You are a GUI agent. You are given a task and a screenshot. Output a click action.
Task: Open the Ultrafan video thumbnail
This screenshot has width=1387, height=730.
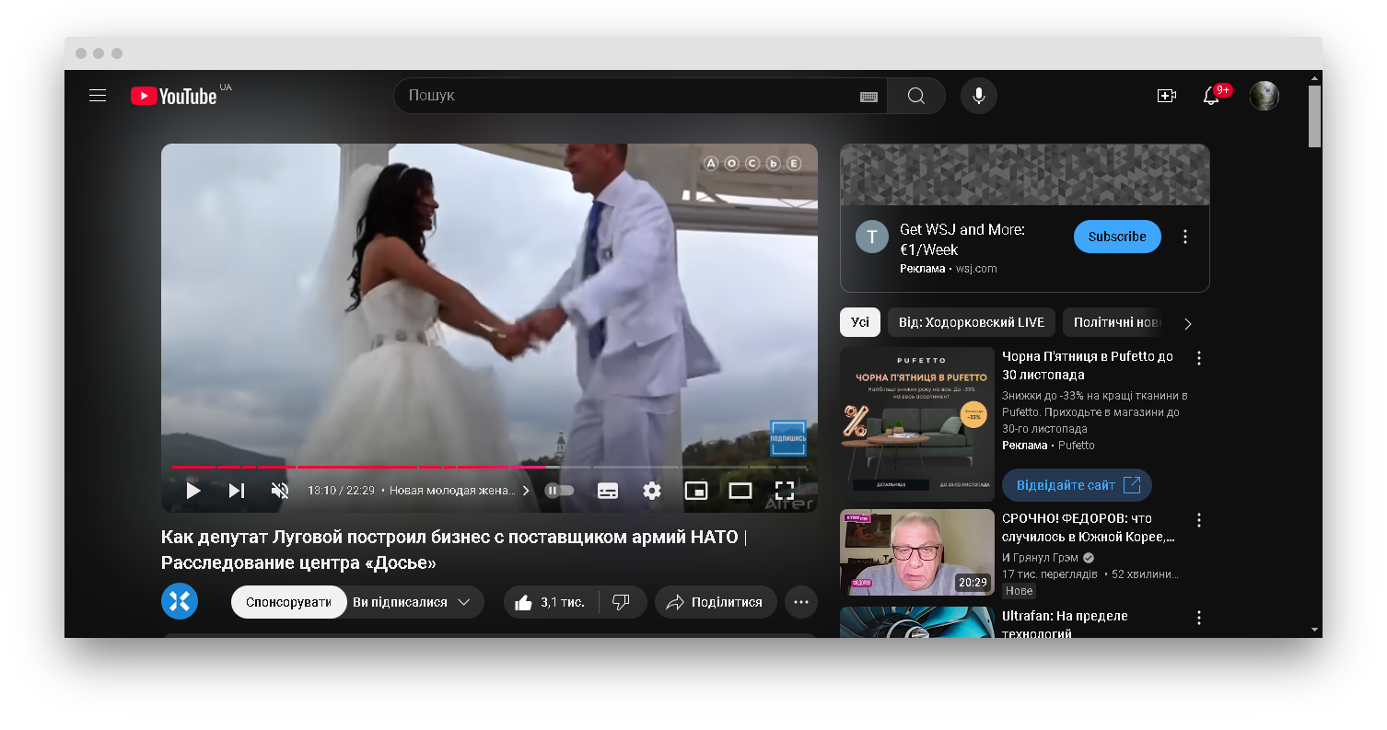917,622
